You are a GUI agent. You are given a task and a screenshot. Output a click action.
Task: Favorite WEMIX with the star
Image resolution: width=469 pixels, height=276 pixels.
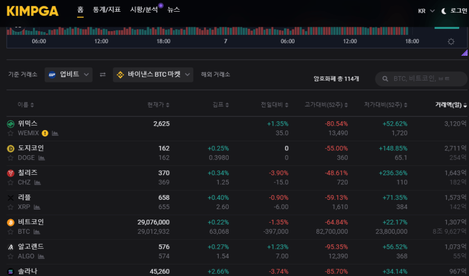(x=11, y=133)
